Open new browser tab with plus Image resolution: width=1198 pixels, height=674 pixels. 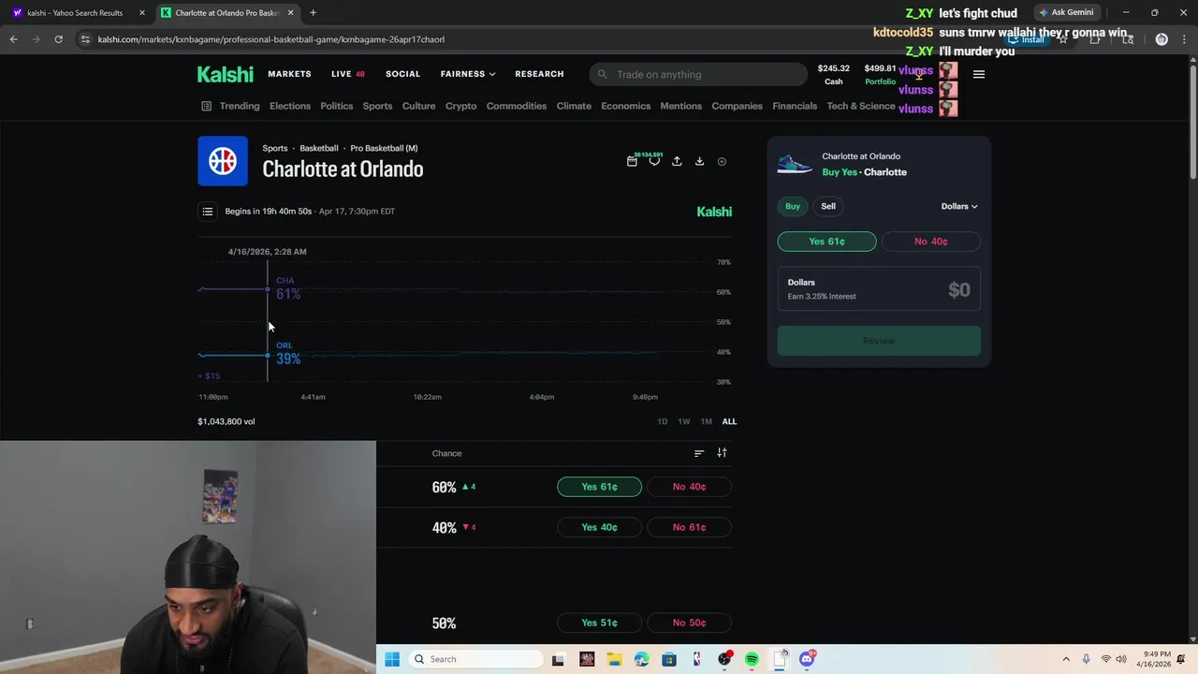pos(313,13)
